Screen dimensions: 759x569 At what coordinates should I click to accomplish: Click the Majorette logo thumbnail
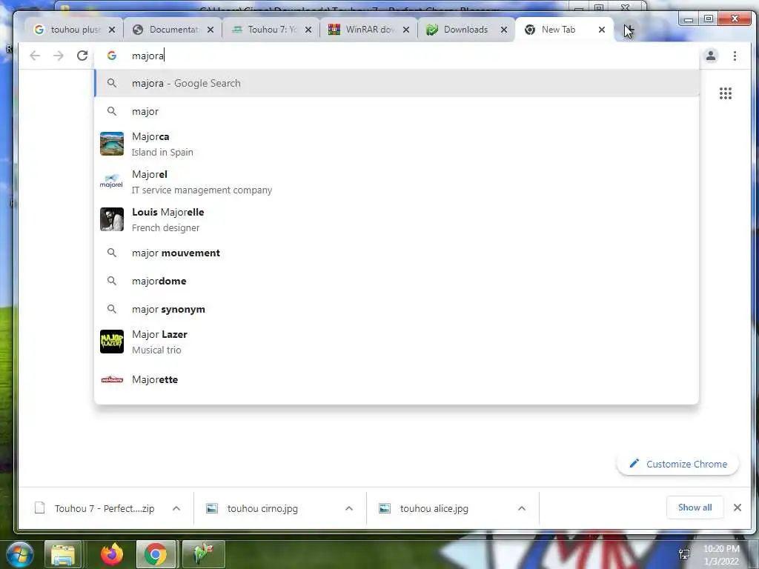112,379
